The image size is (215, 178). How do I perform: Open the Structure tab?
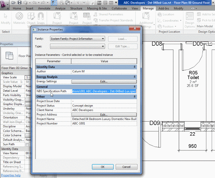tap(76, 8)
